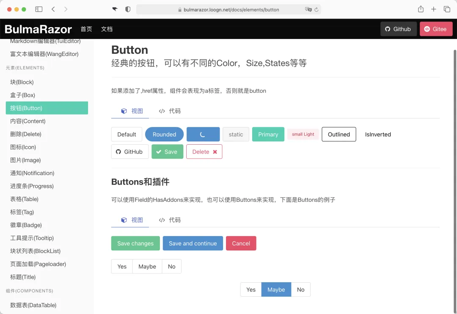
Task: Select Maybe in the bottom segmented button group
Action: point(276,289)
